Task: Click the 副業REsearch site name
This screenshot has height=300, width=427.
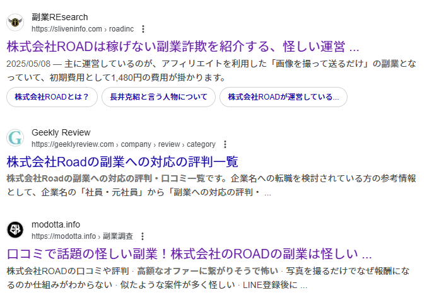Action: (60, 17)
